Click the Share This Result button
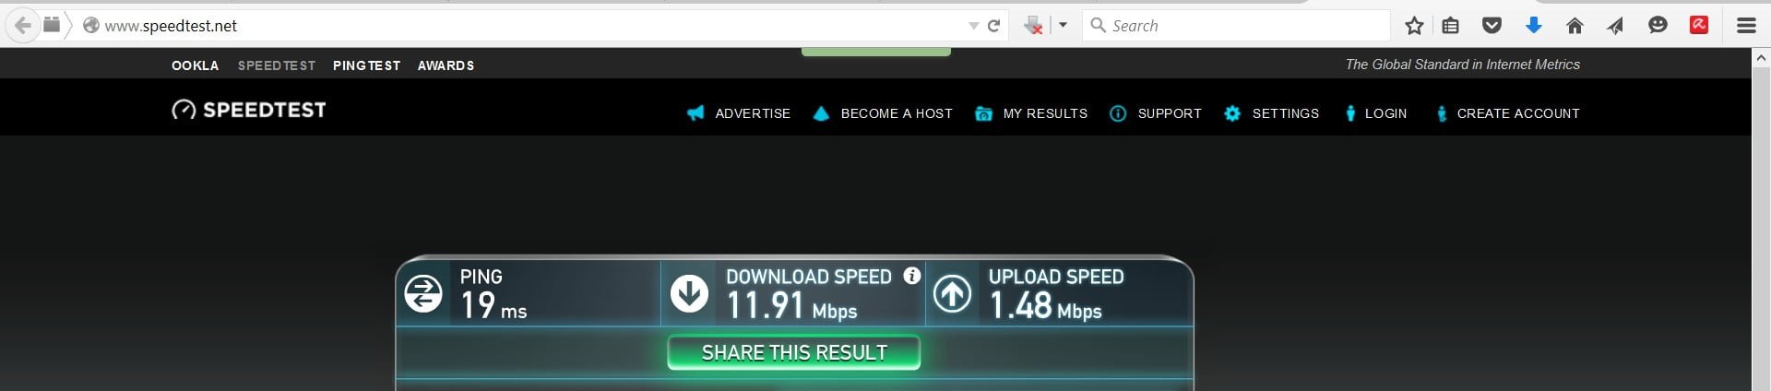This screenshot has width=1771, height=391. point(794,352)
